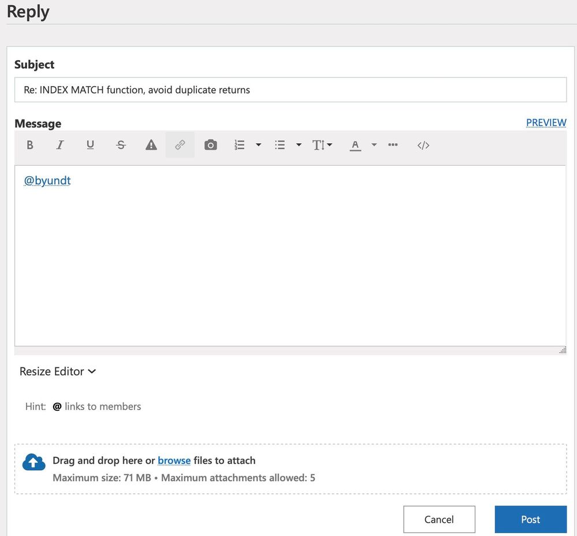
Task: Apply Underline formatting
Action: coord(90,145)
